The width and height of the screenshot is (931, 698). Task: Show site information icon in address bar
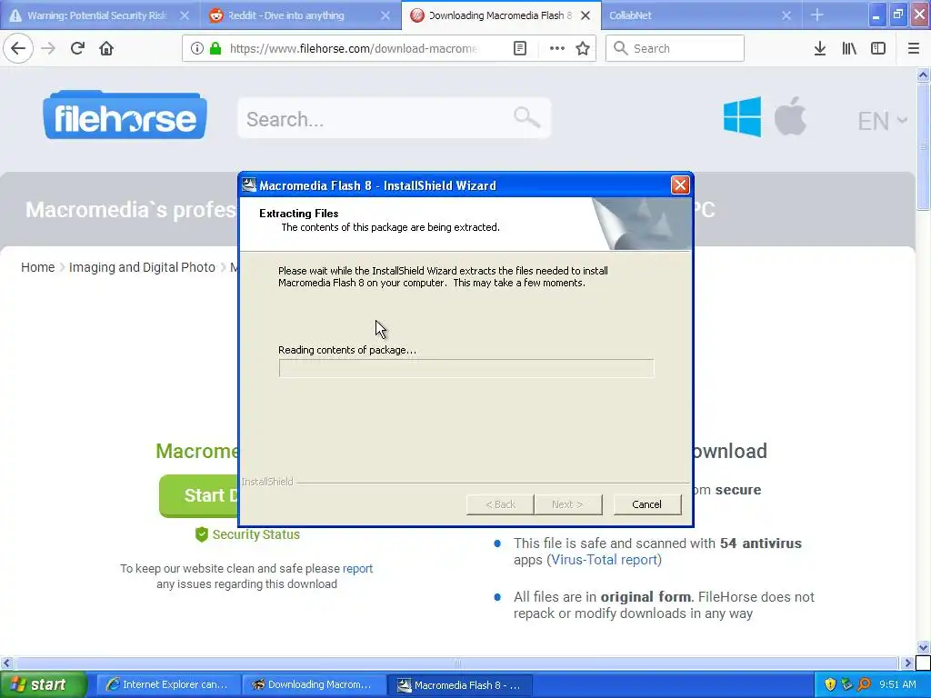pyautogui.click(x=197, y=48)
